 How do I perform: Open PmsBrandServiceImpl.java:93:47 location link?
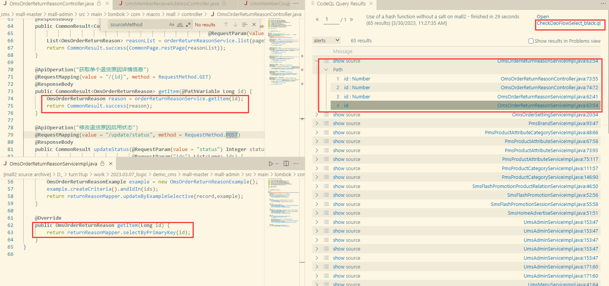[563, 124]
